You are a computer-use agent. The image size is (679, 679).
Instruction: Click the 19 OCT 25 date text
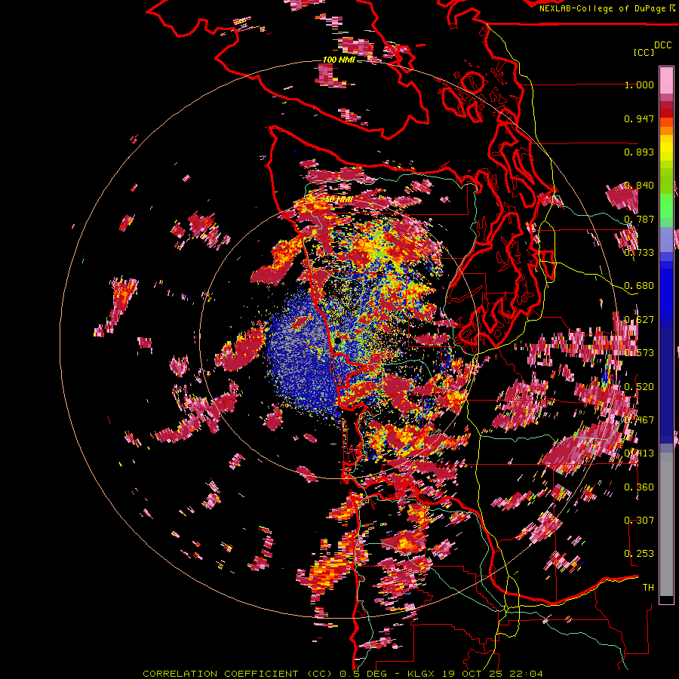pos(473,674)
